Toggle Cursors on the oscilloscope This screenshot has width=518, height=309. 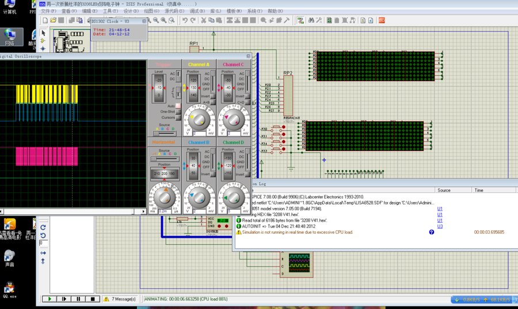pos(178,117)
